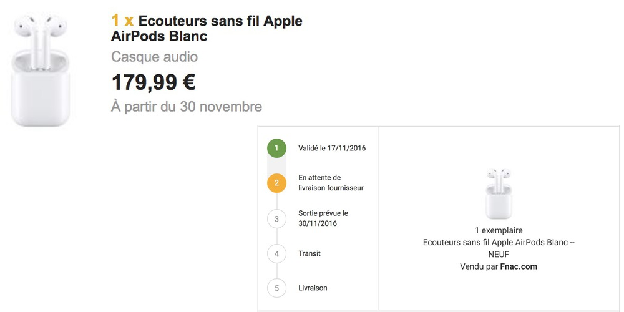This screenshot has height=312, width=624.
Task: Click "À partir du 30 novembre" availability text
Action: pos(187,107)
